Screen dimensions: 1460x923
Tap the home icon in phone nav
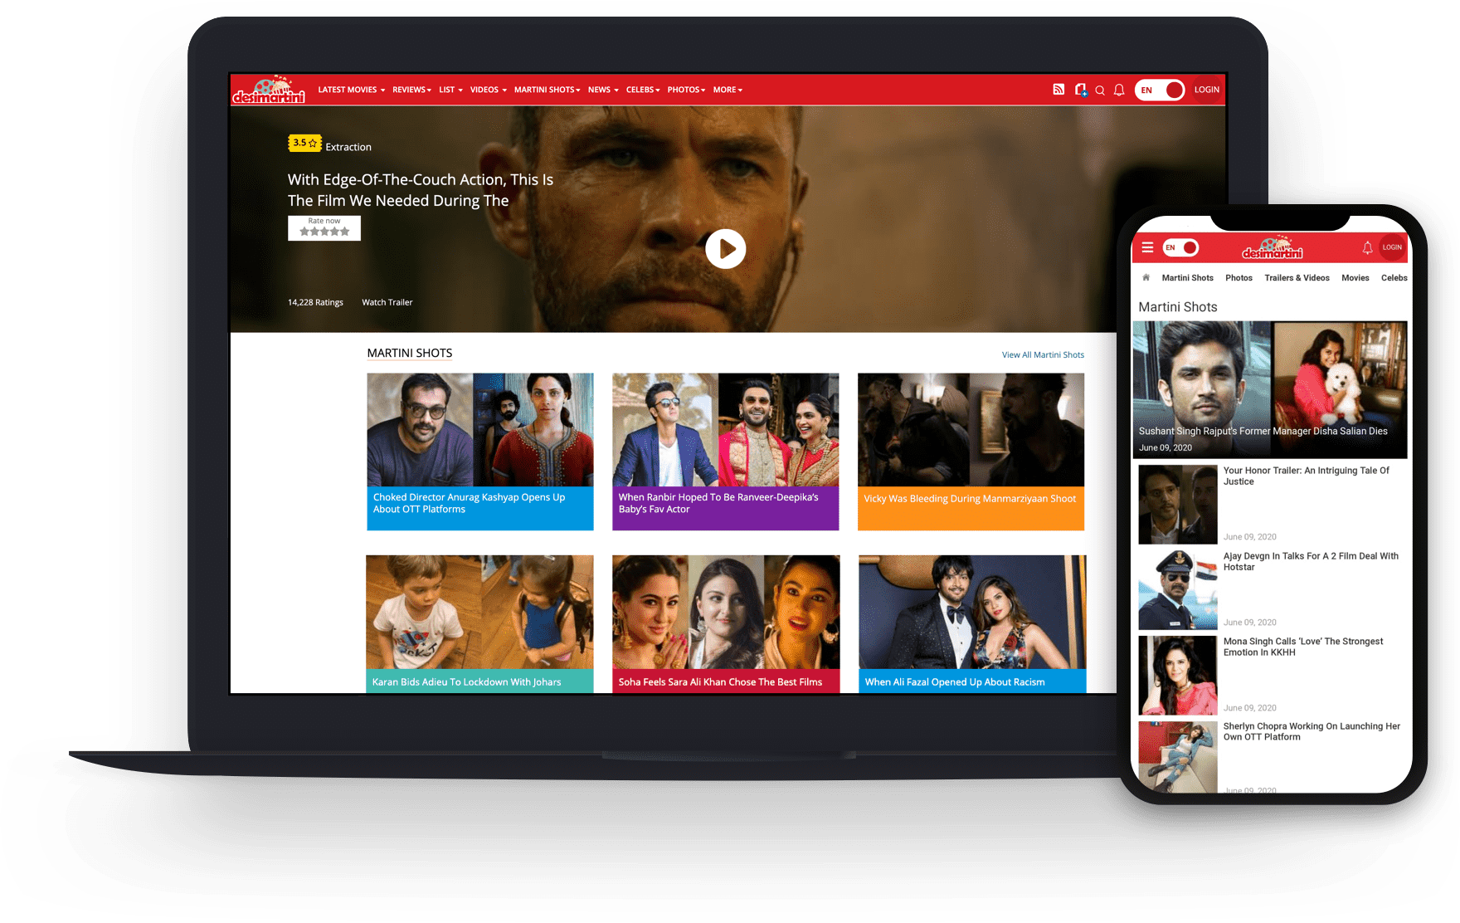1146,277
